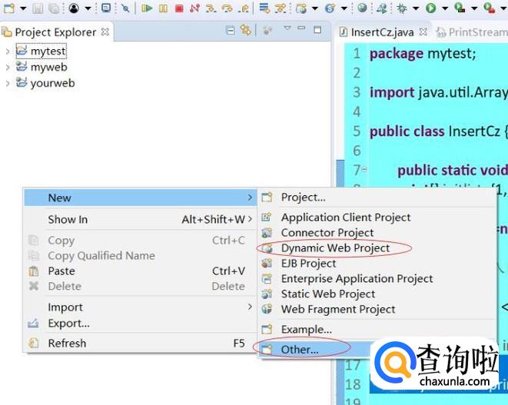Click the Save All toolbar icon
Screen dimensions: 508x405
pyautogui.click(x=54, y=8)
